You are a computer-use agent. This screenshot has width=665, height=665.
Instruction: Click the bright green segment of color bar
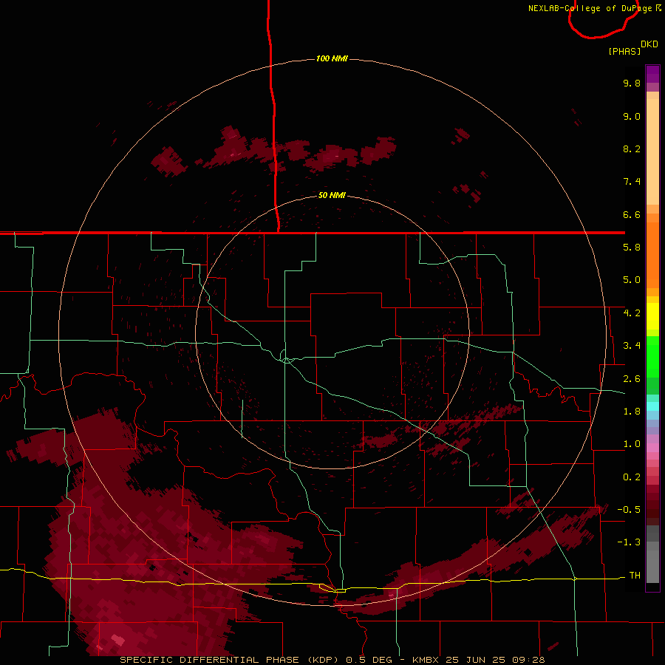652,357
